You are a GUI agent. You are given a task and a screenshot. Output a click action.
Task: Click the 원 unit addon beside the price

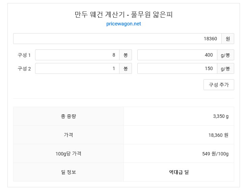228,39
